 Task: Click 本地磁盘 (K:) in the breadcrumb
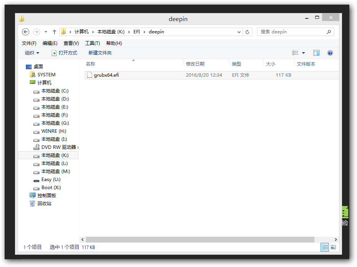click(x=111, y=32)
